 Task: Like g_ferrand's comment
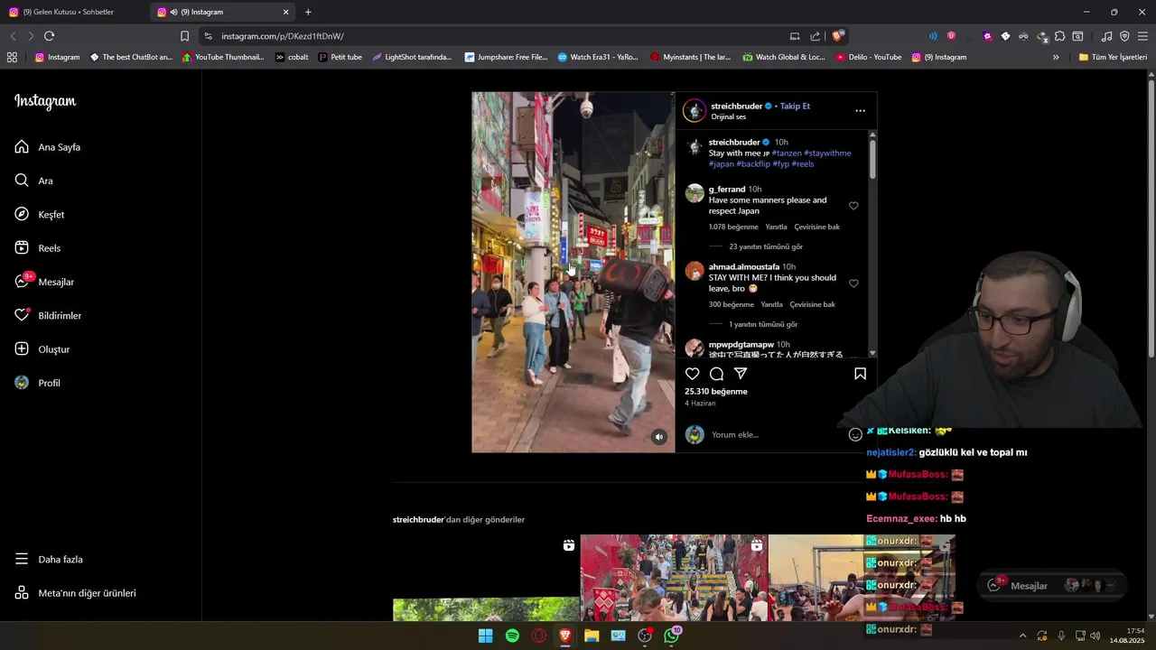pyautogui.click(x=853, y=206)
